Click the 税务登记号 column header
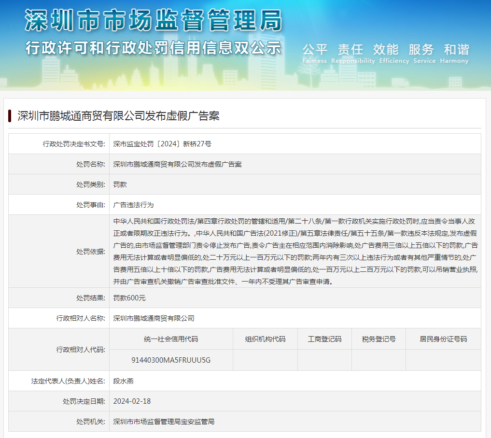 pos(379,339)
